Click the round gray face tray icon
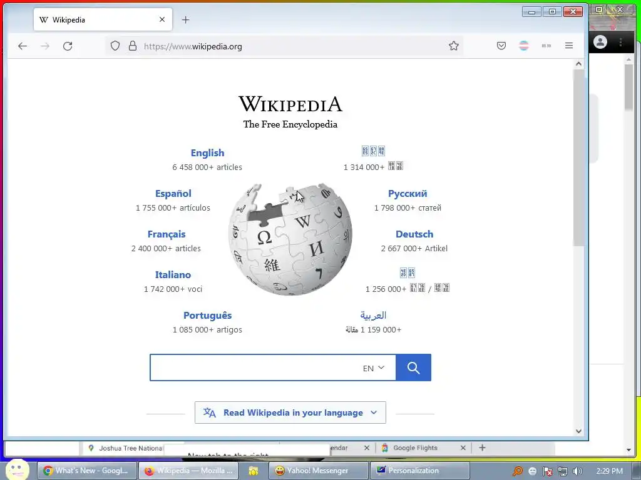Image resolution: width=641 pixels, height=480 pixels. 532,471
